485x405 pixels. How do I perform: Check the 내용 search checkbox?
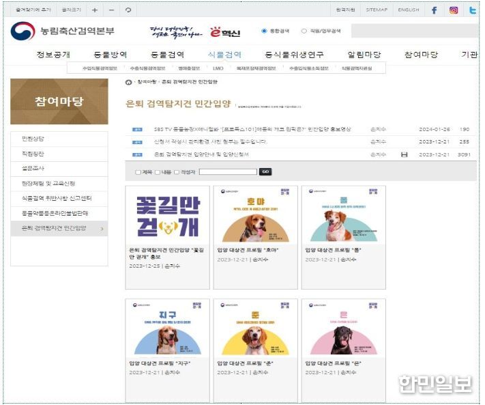158,172
